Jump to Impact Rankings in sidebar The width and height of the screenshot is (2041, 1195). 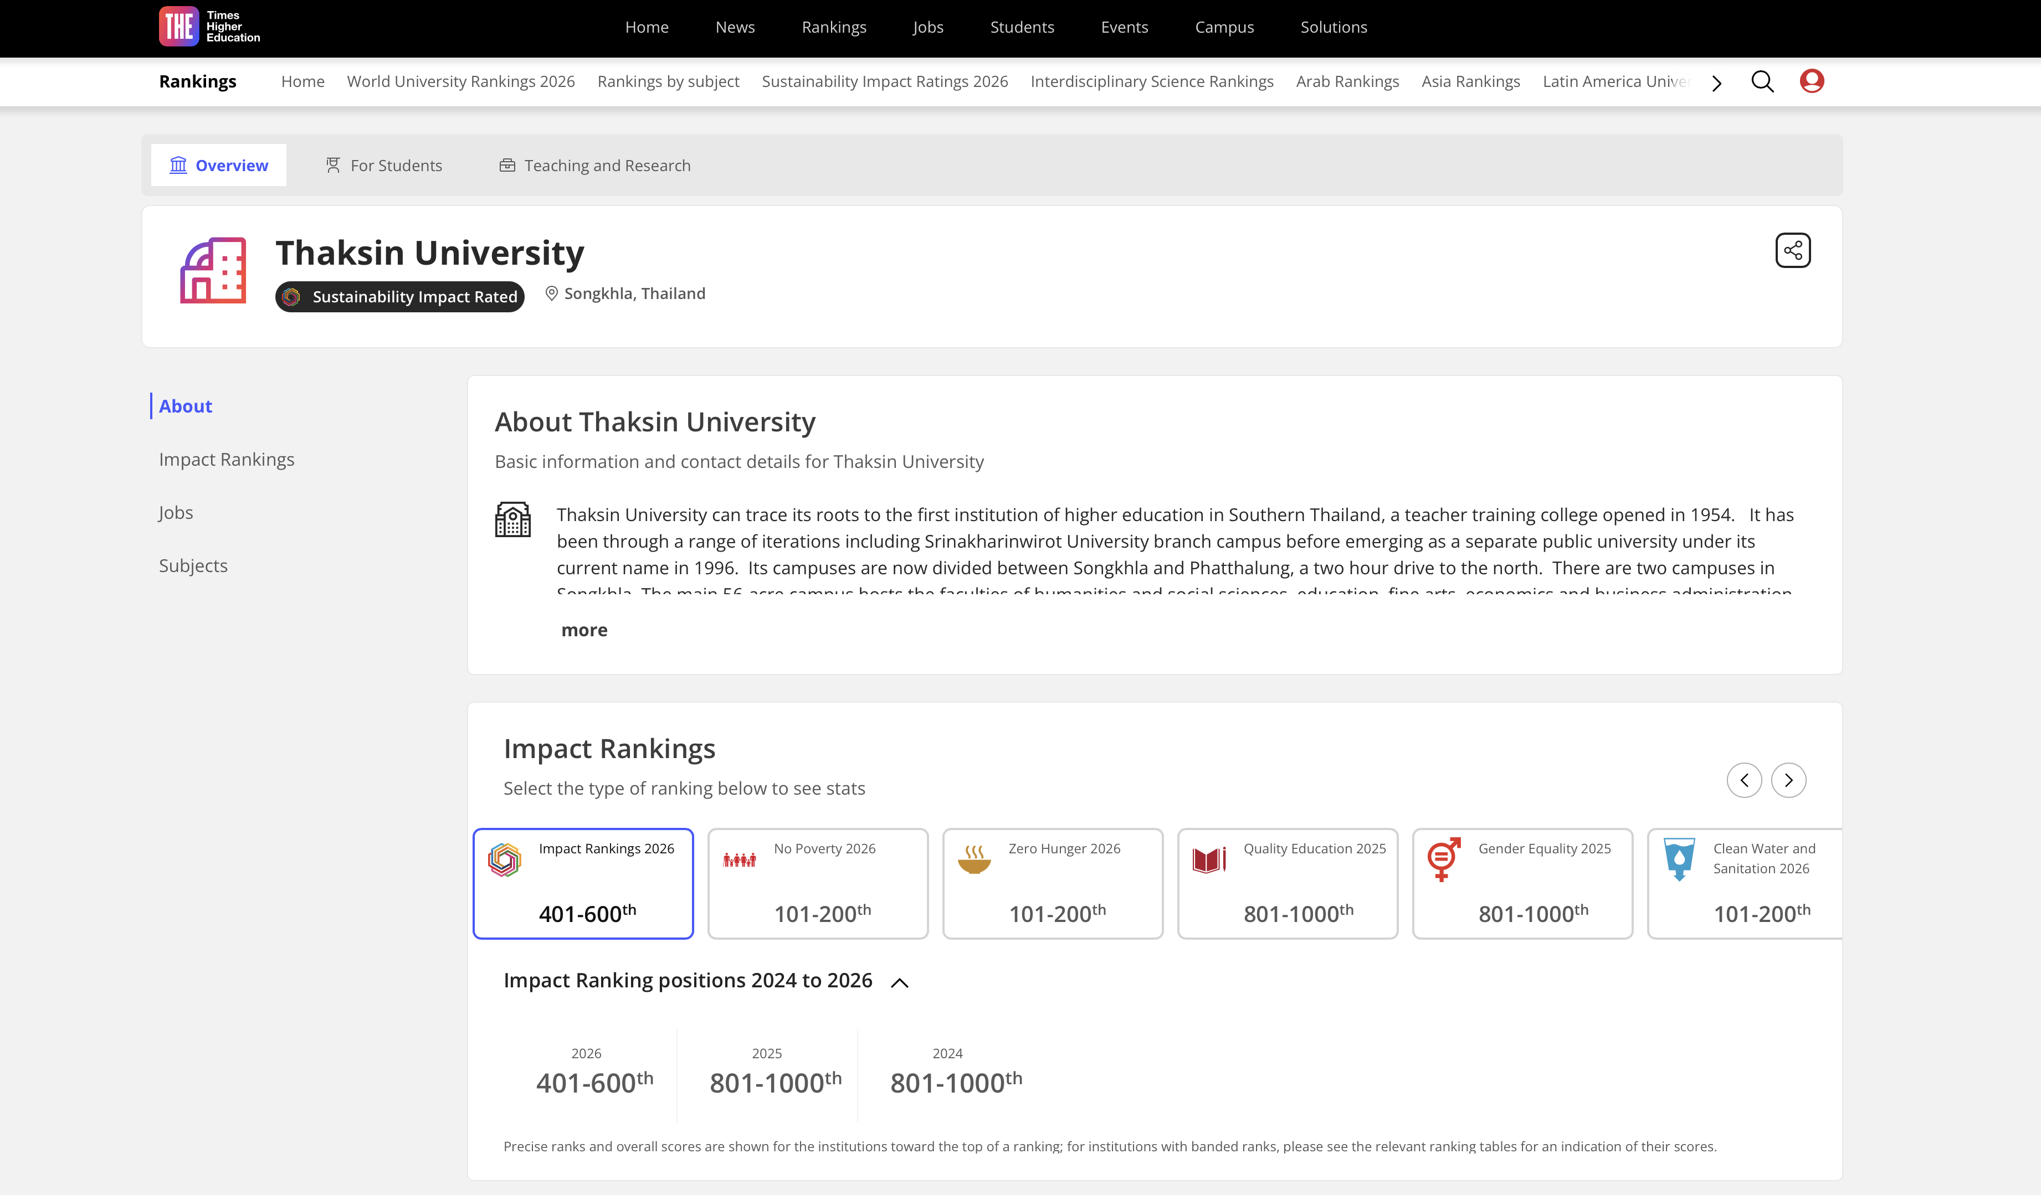tap(226, 459)
